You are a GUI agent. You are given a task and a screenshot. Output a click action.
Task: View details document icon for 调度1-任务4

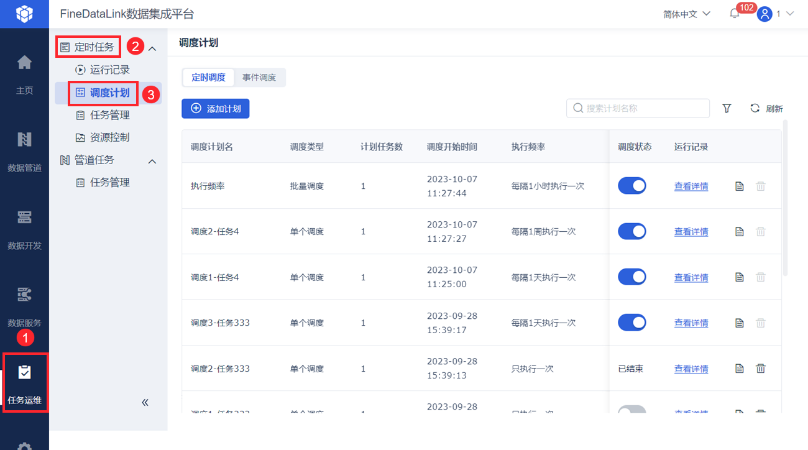[740, 277]
